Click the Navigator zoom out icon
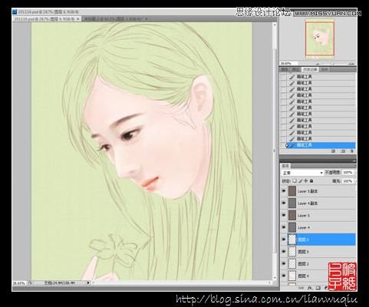This screenshot has height=307, width=369. click(x=318, y=64)
